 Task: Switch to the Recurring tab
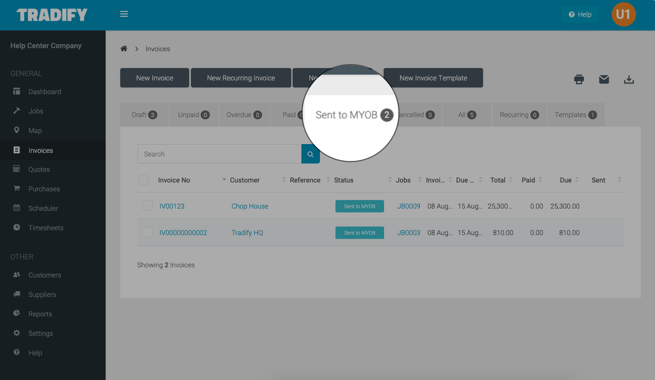point(519,115)
